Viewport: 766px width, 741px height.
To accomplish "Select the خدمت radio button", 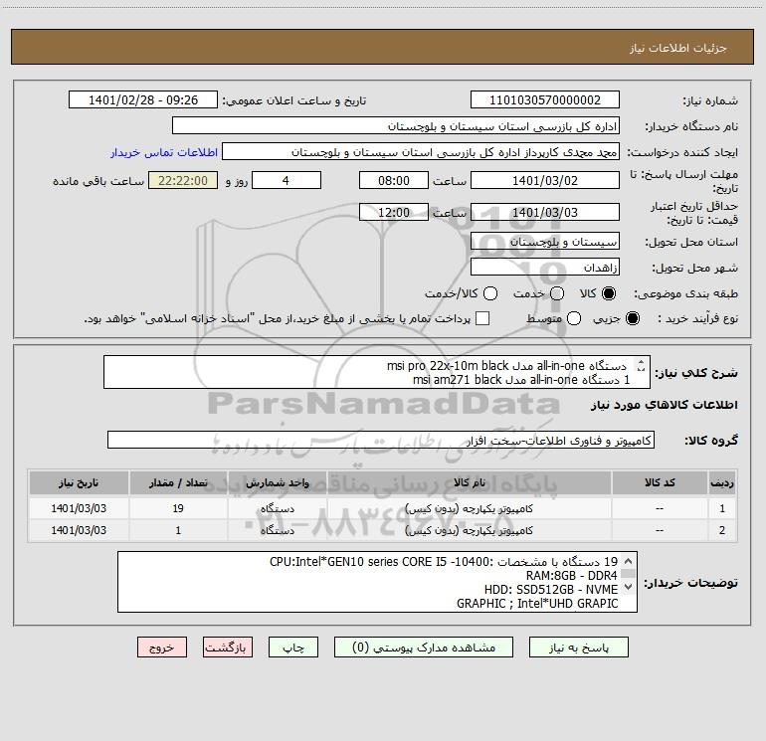I will (x=557, y=293).
